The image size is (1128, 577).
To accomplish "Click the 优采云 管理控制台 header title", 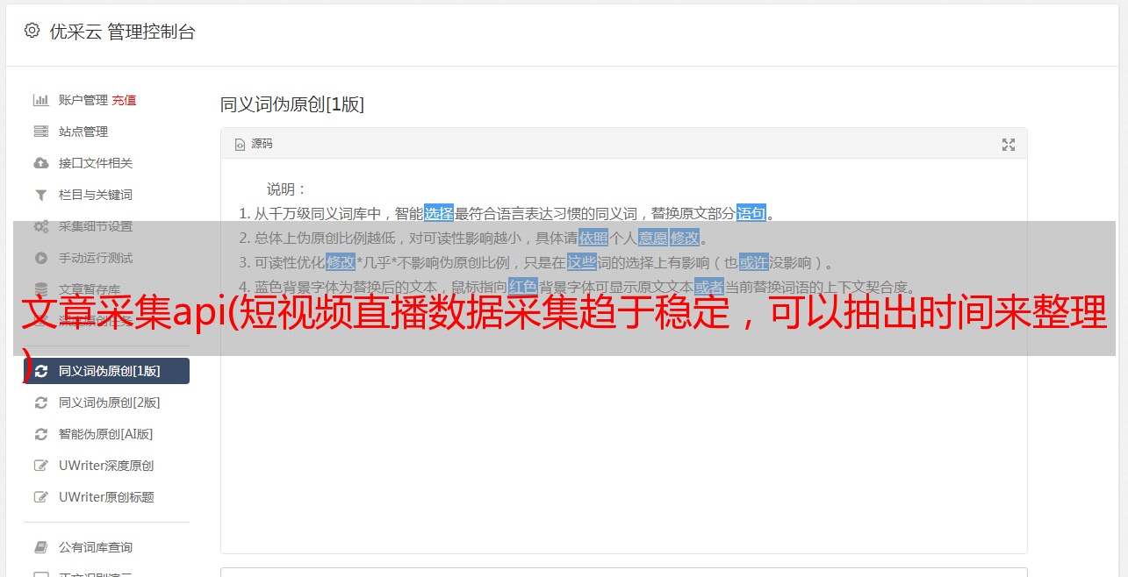I will (x=122, y=32).
